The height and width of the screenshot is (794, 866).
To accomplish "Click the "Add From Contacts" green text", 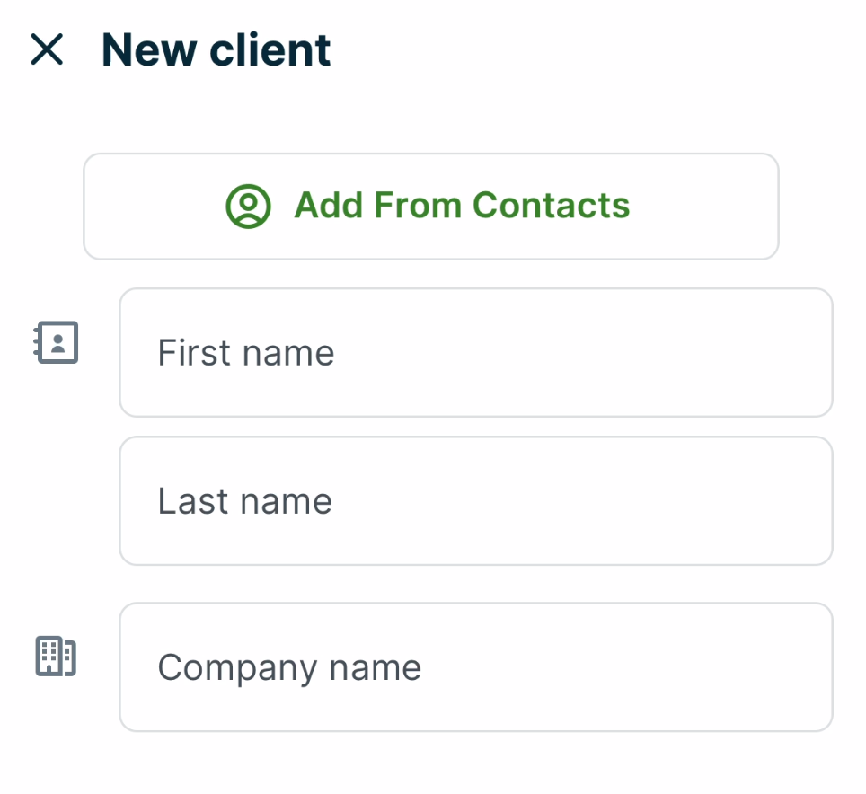I will 462,206.
